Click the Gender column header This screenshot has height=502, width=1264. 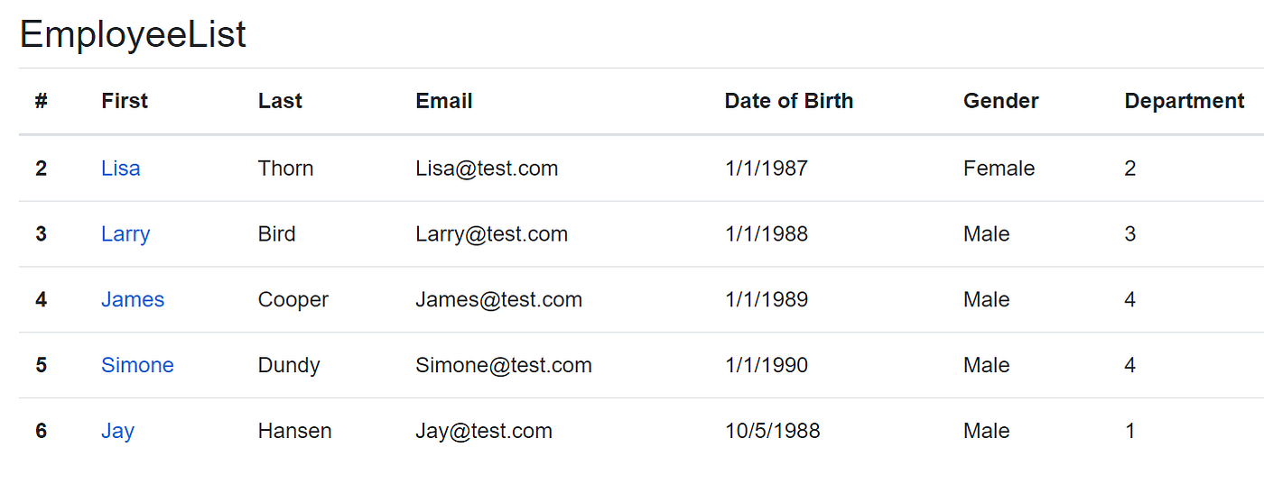coord(1001,101)
